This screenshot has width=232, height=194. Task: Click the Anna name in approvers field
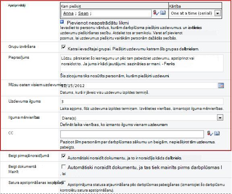tap(68, 13)
